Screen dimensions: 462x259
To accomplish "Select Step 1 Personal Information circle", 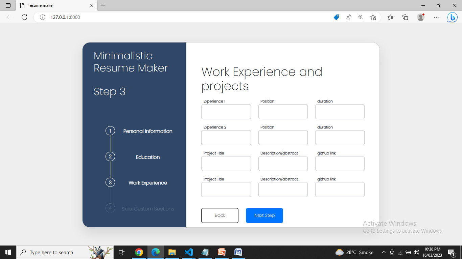I will [x=110, y=131].
